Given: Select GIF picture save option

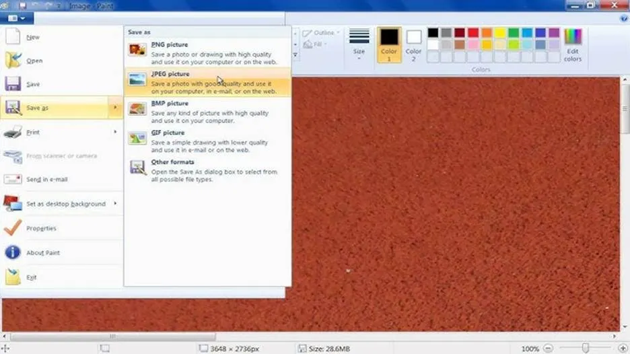Looking at the screenshot, I should 208,141.
